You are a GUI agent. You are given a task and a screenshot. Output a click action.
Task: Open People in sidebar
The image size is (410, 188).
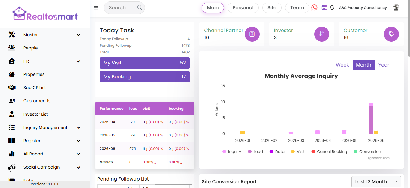31,48
